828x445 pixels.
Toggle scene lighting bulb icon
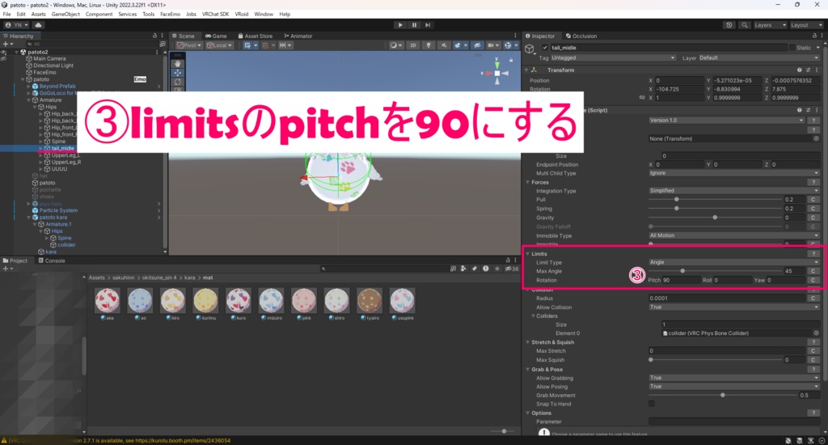429,45
